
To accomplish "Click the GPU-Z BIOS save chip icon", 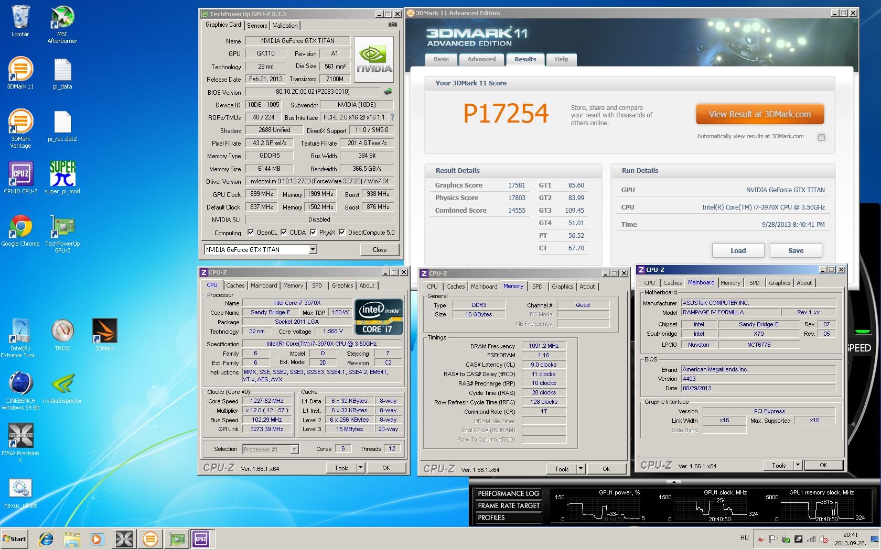I will coord(388,92).
